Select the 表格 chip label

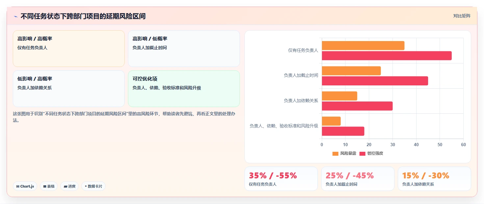51,186
